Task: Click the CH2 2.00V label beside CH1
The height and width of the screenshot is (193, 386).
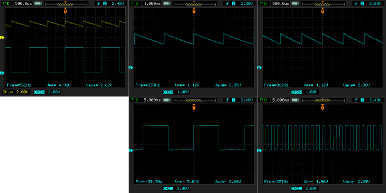Action: coord(47,92)
